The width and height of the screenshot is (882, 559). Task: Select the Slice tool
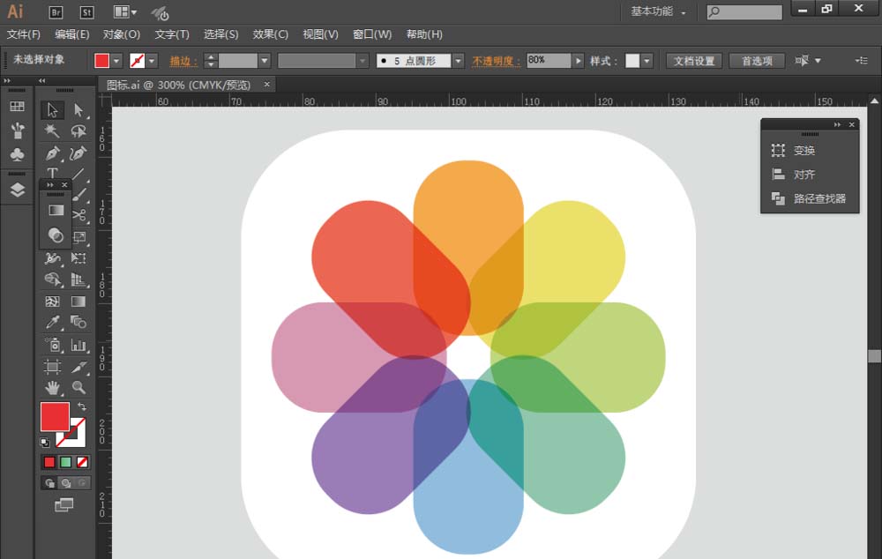pyautogui.click(x=78, y=367)
